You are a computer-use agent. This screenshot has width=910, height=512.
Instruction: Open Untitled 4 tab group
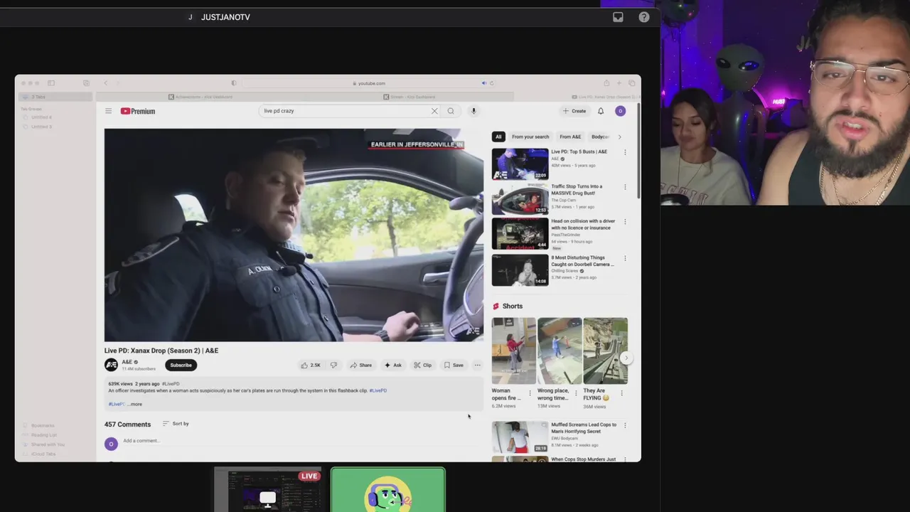[x=41, y=117]
